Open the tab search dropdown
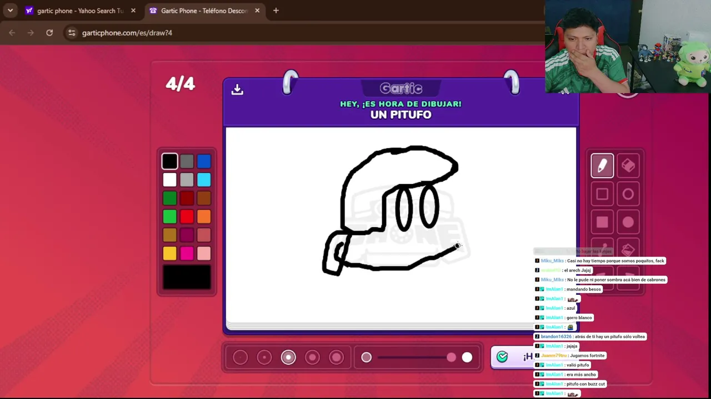The image size is (711, 399). click(10, 11)
